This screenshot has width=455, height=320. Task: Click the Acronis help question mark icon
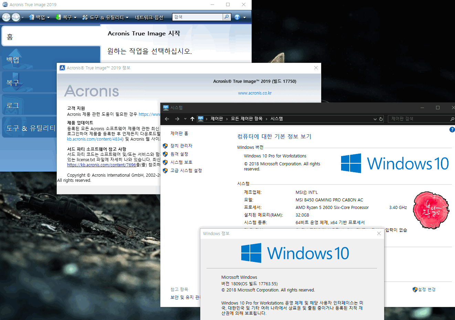coord(237,17)
